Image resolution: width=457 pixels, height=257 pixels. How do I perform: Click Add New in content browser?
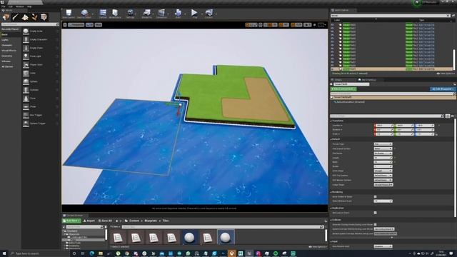(x=71, y=221)
